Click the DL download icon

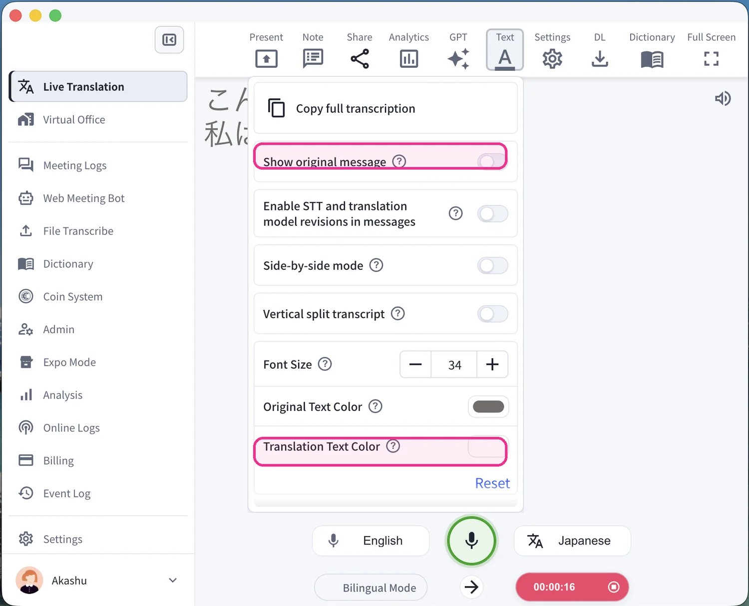600,59
